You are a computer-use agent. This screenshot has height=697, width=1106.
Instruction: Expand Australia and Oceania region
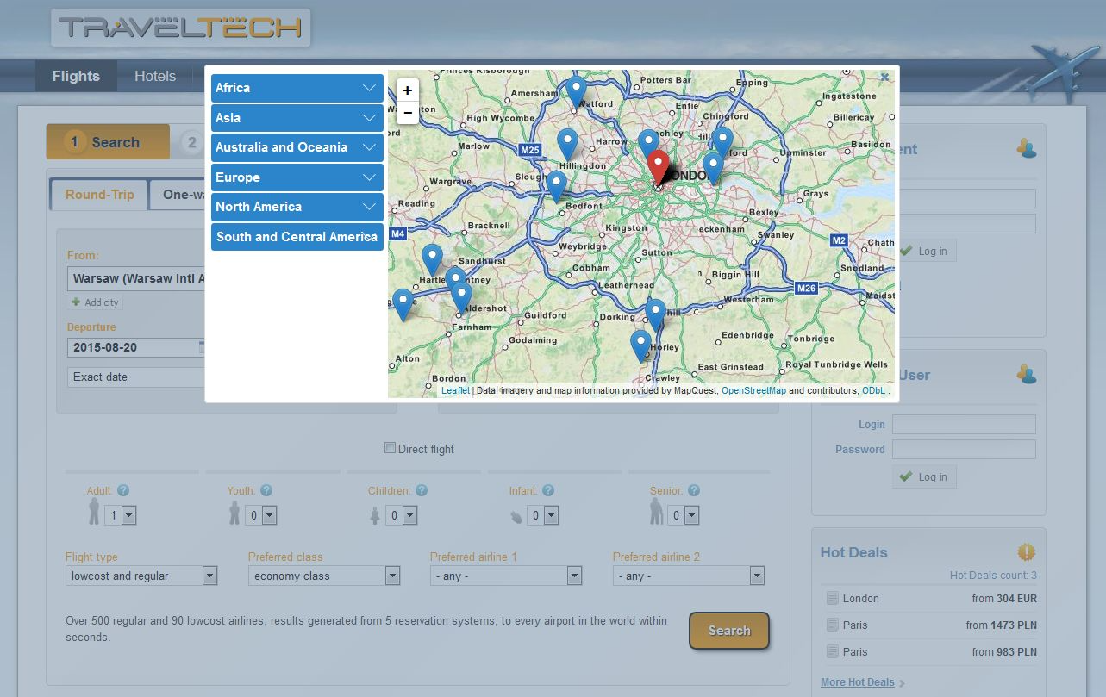297,147
